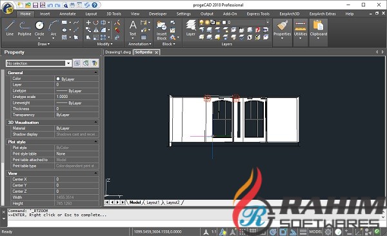
Task: Open the Insert Block tool
Action: [x=162, y=30]
